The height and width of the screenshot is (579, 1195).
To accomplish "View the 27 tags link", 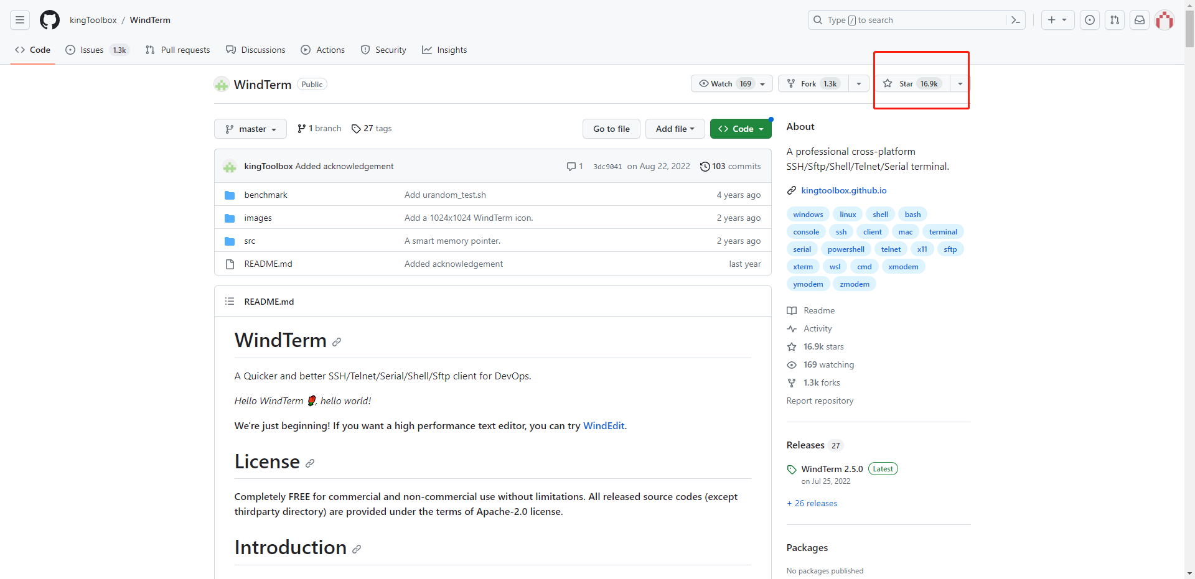I will pos(372,128).
